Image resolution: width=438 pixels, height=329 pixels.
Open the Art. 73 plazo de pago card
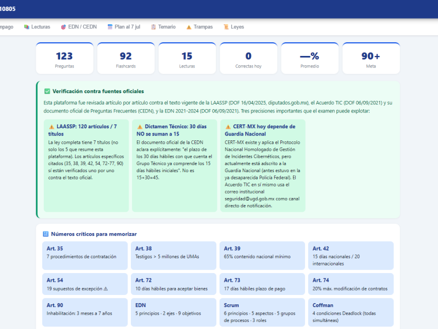point(262,284)
